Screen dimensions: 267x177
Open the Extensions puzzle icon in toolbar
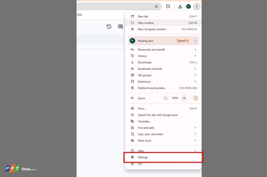168,6
